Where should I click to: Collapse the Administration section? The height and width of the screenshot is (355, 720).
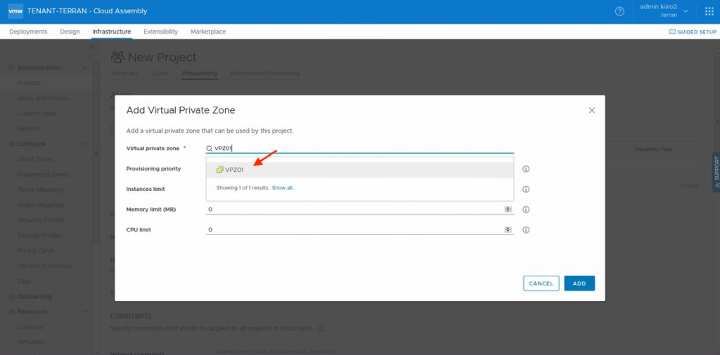click(84, 68)
